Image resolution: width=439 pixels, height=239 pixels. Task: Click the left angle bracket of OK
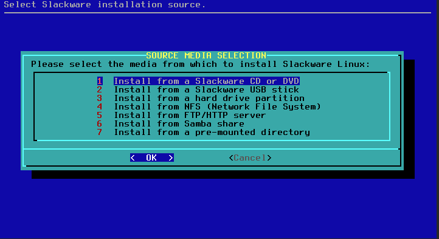point(133,158)
